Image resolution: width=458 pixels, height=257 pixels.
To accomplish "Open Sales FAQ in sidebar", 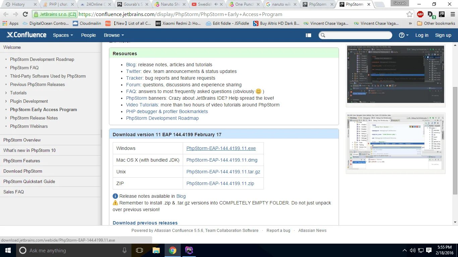I will coord(13,192).
